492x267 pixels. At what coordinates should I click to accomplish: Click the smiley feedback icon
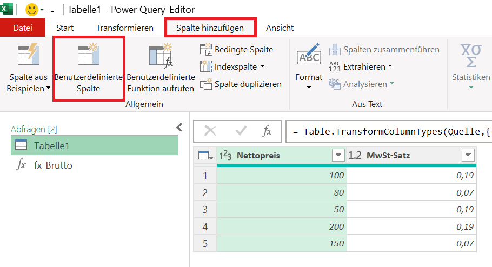point(32,10)
